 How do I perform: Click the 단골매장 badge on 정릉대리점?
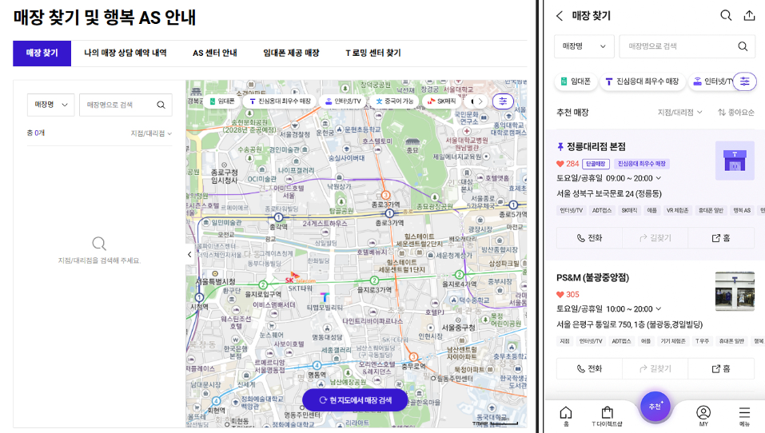(x=596, y=164)
